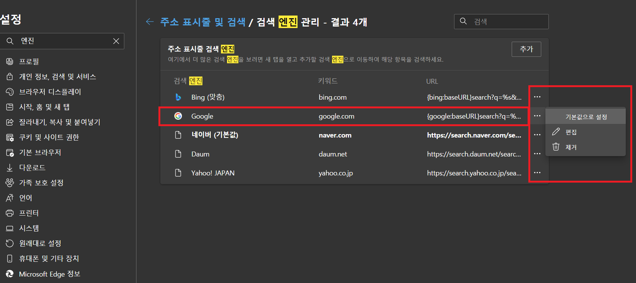Screen dimensions: 636x283
Task: Click the laptop icon next to 시스템
Action: coord(10,228)
